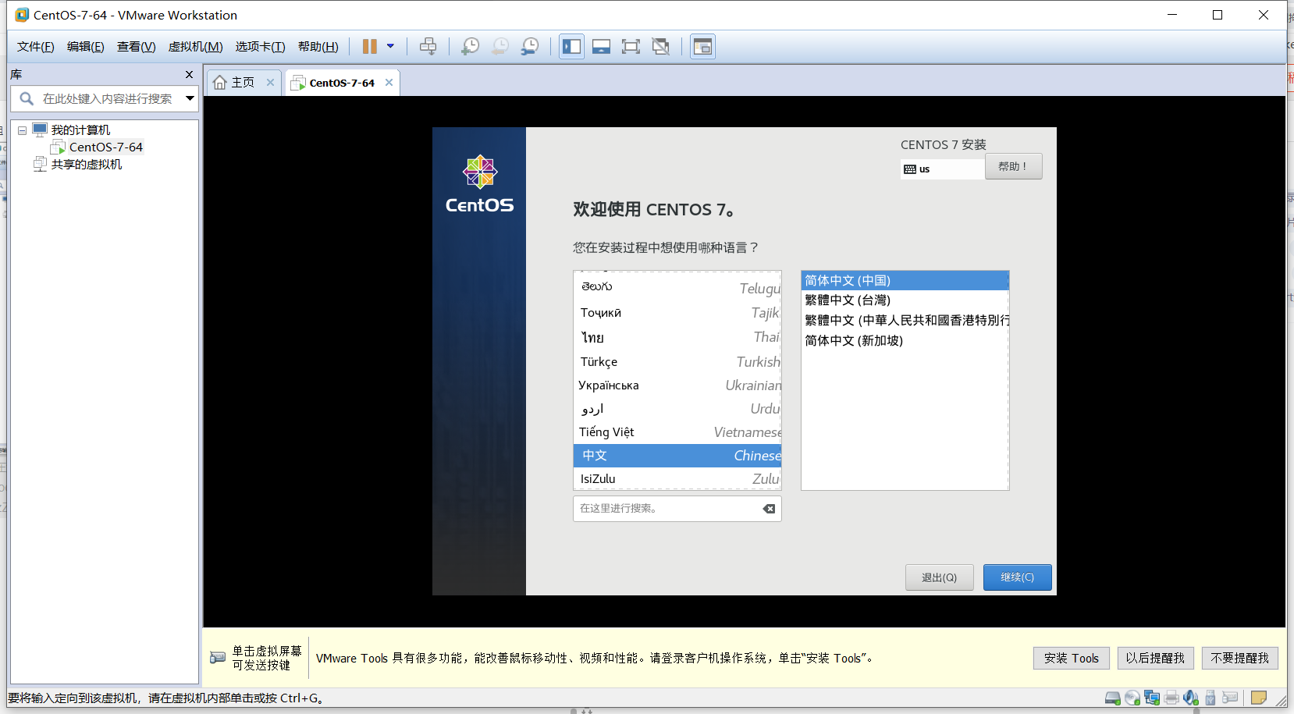Select Tiếng Việt Vietnamese language row
The height and width of the screenshot is (714, 1294).
click(x=677, y=432)
